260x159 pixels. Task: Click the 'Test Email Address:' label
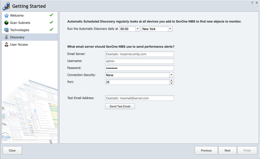click(x=81, y=98)
